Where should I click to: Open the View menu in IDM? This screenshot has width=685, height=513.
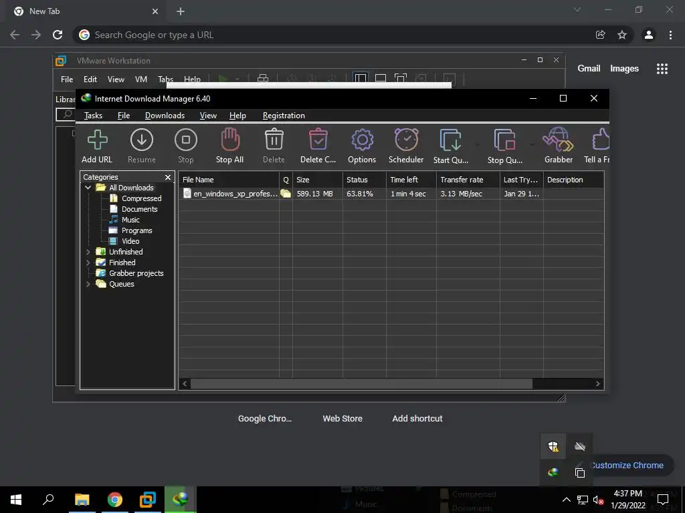208,116
